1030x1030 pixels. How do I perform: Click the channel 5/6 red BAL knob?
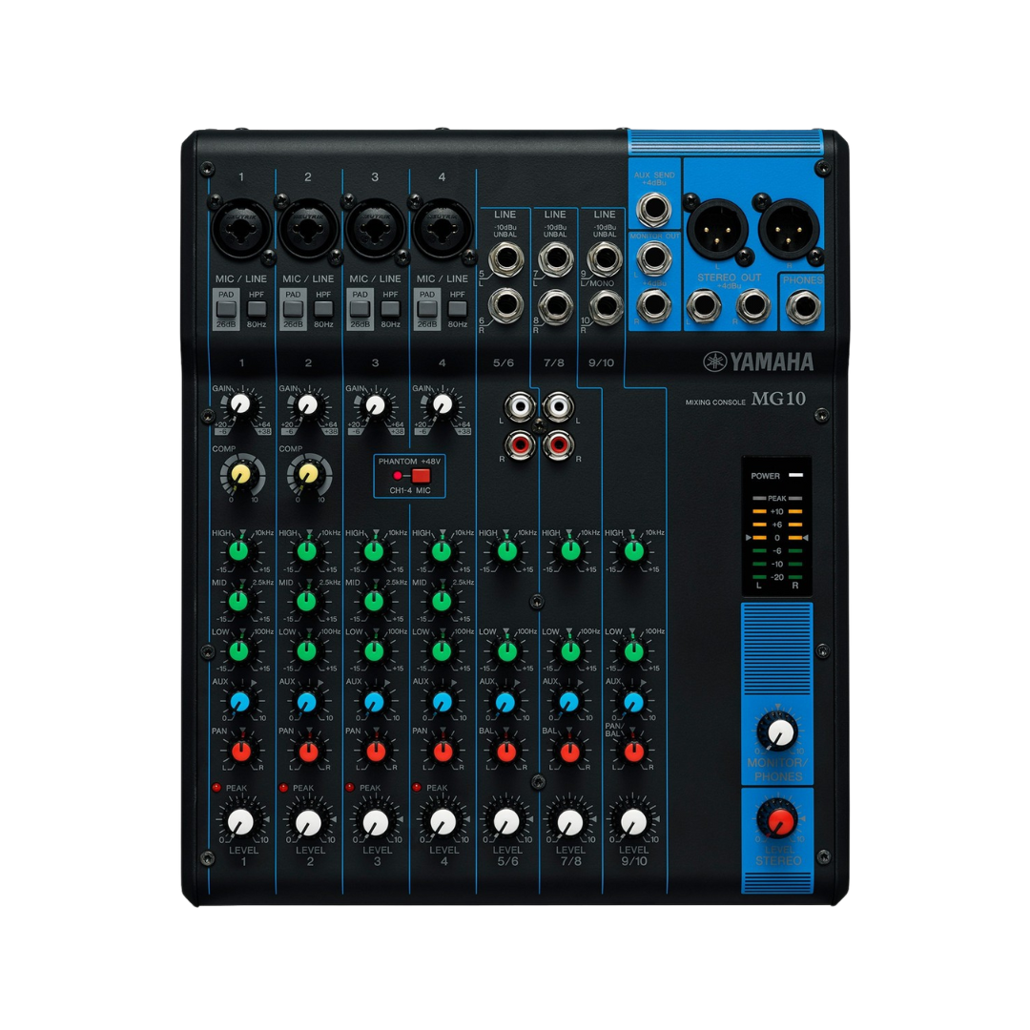pos(506,752)
